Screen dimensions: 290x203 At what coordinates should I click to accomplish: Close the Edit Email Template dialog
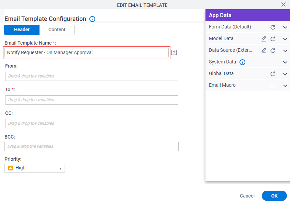coord(283,4)
